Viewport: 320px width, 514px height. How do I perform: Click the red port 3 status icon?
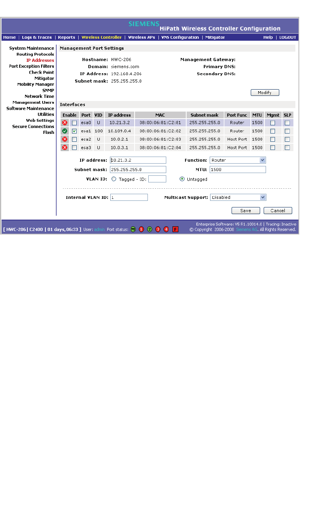pos(158,229)
